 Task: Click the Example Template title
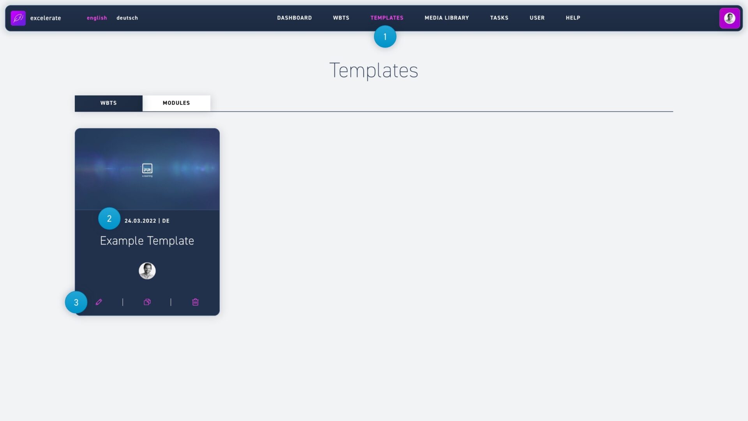pyautogui.click(x=147, y=241)
